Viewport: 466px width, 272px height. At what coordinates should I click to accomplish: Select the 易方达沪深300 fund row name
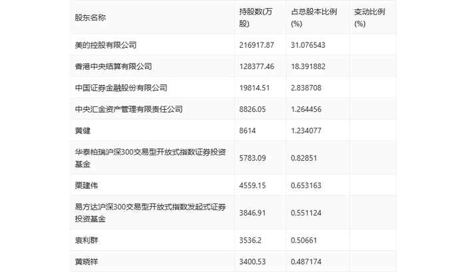pos(150,213)
